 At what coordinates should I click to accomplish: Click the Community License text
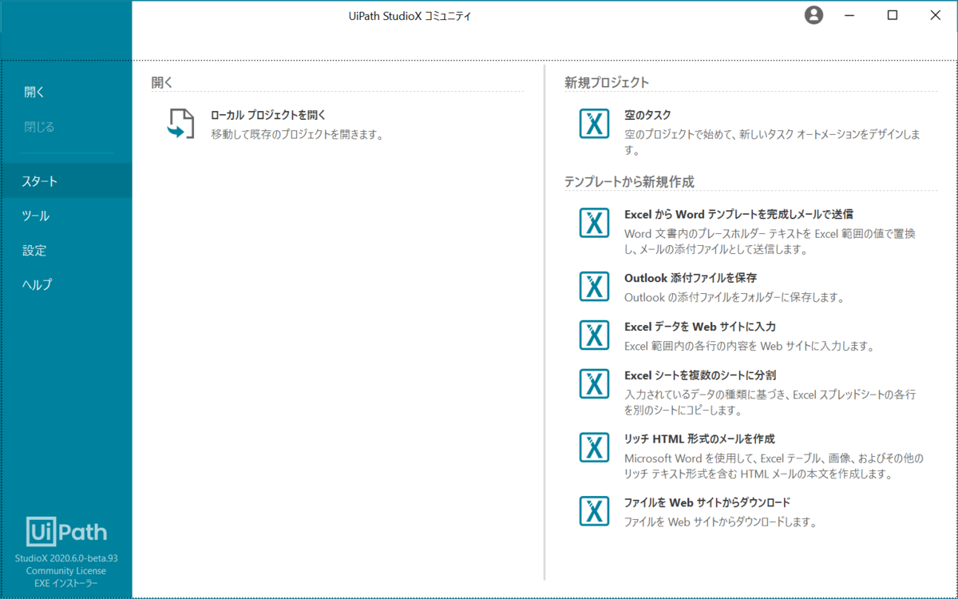(x=66, y=571)
